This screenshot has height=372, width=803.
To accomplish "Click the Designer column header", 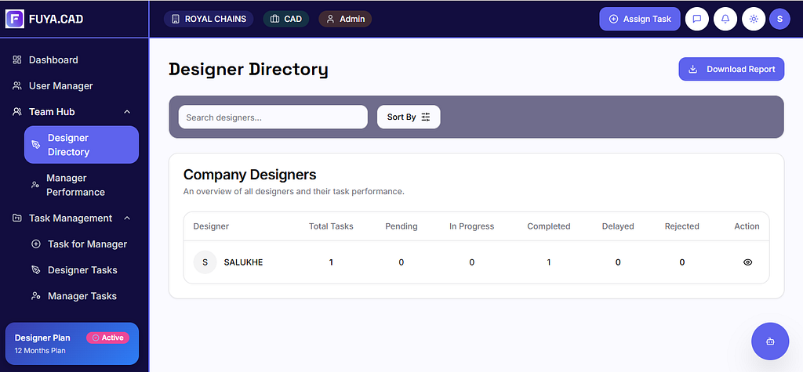I will coord(211,226).
